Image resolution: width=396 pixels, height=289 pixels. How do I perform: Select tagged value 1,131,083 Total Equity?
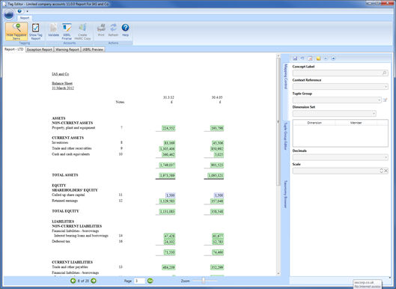pyautogui.click(x=167, y=211)
